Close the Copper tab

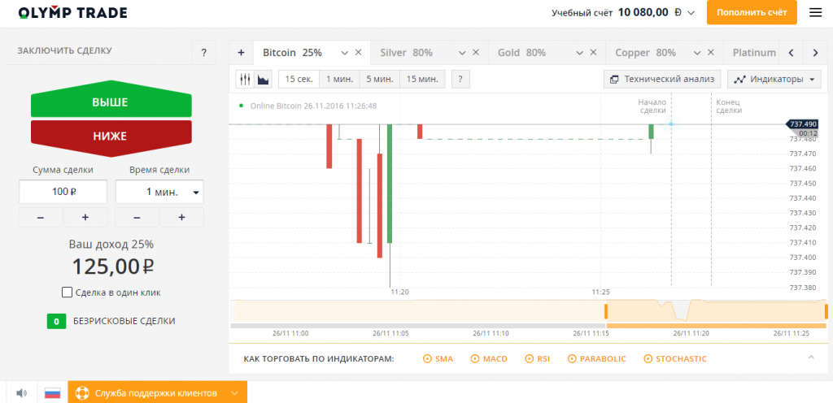coord(711,53)
